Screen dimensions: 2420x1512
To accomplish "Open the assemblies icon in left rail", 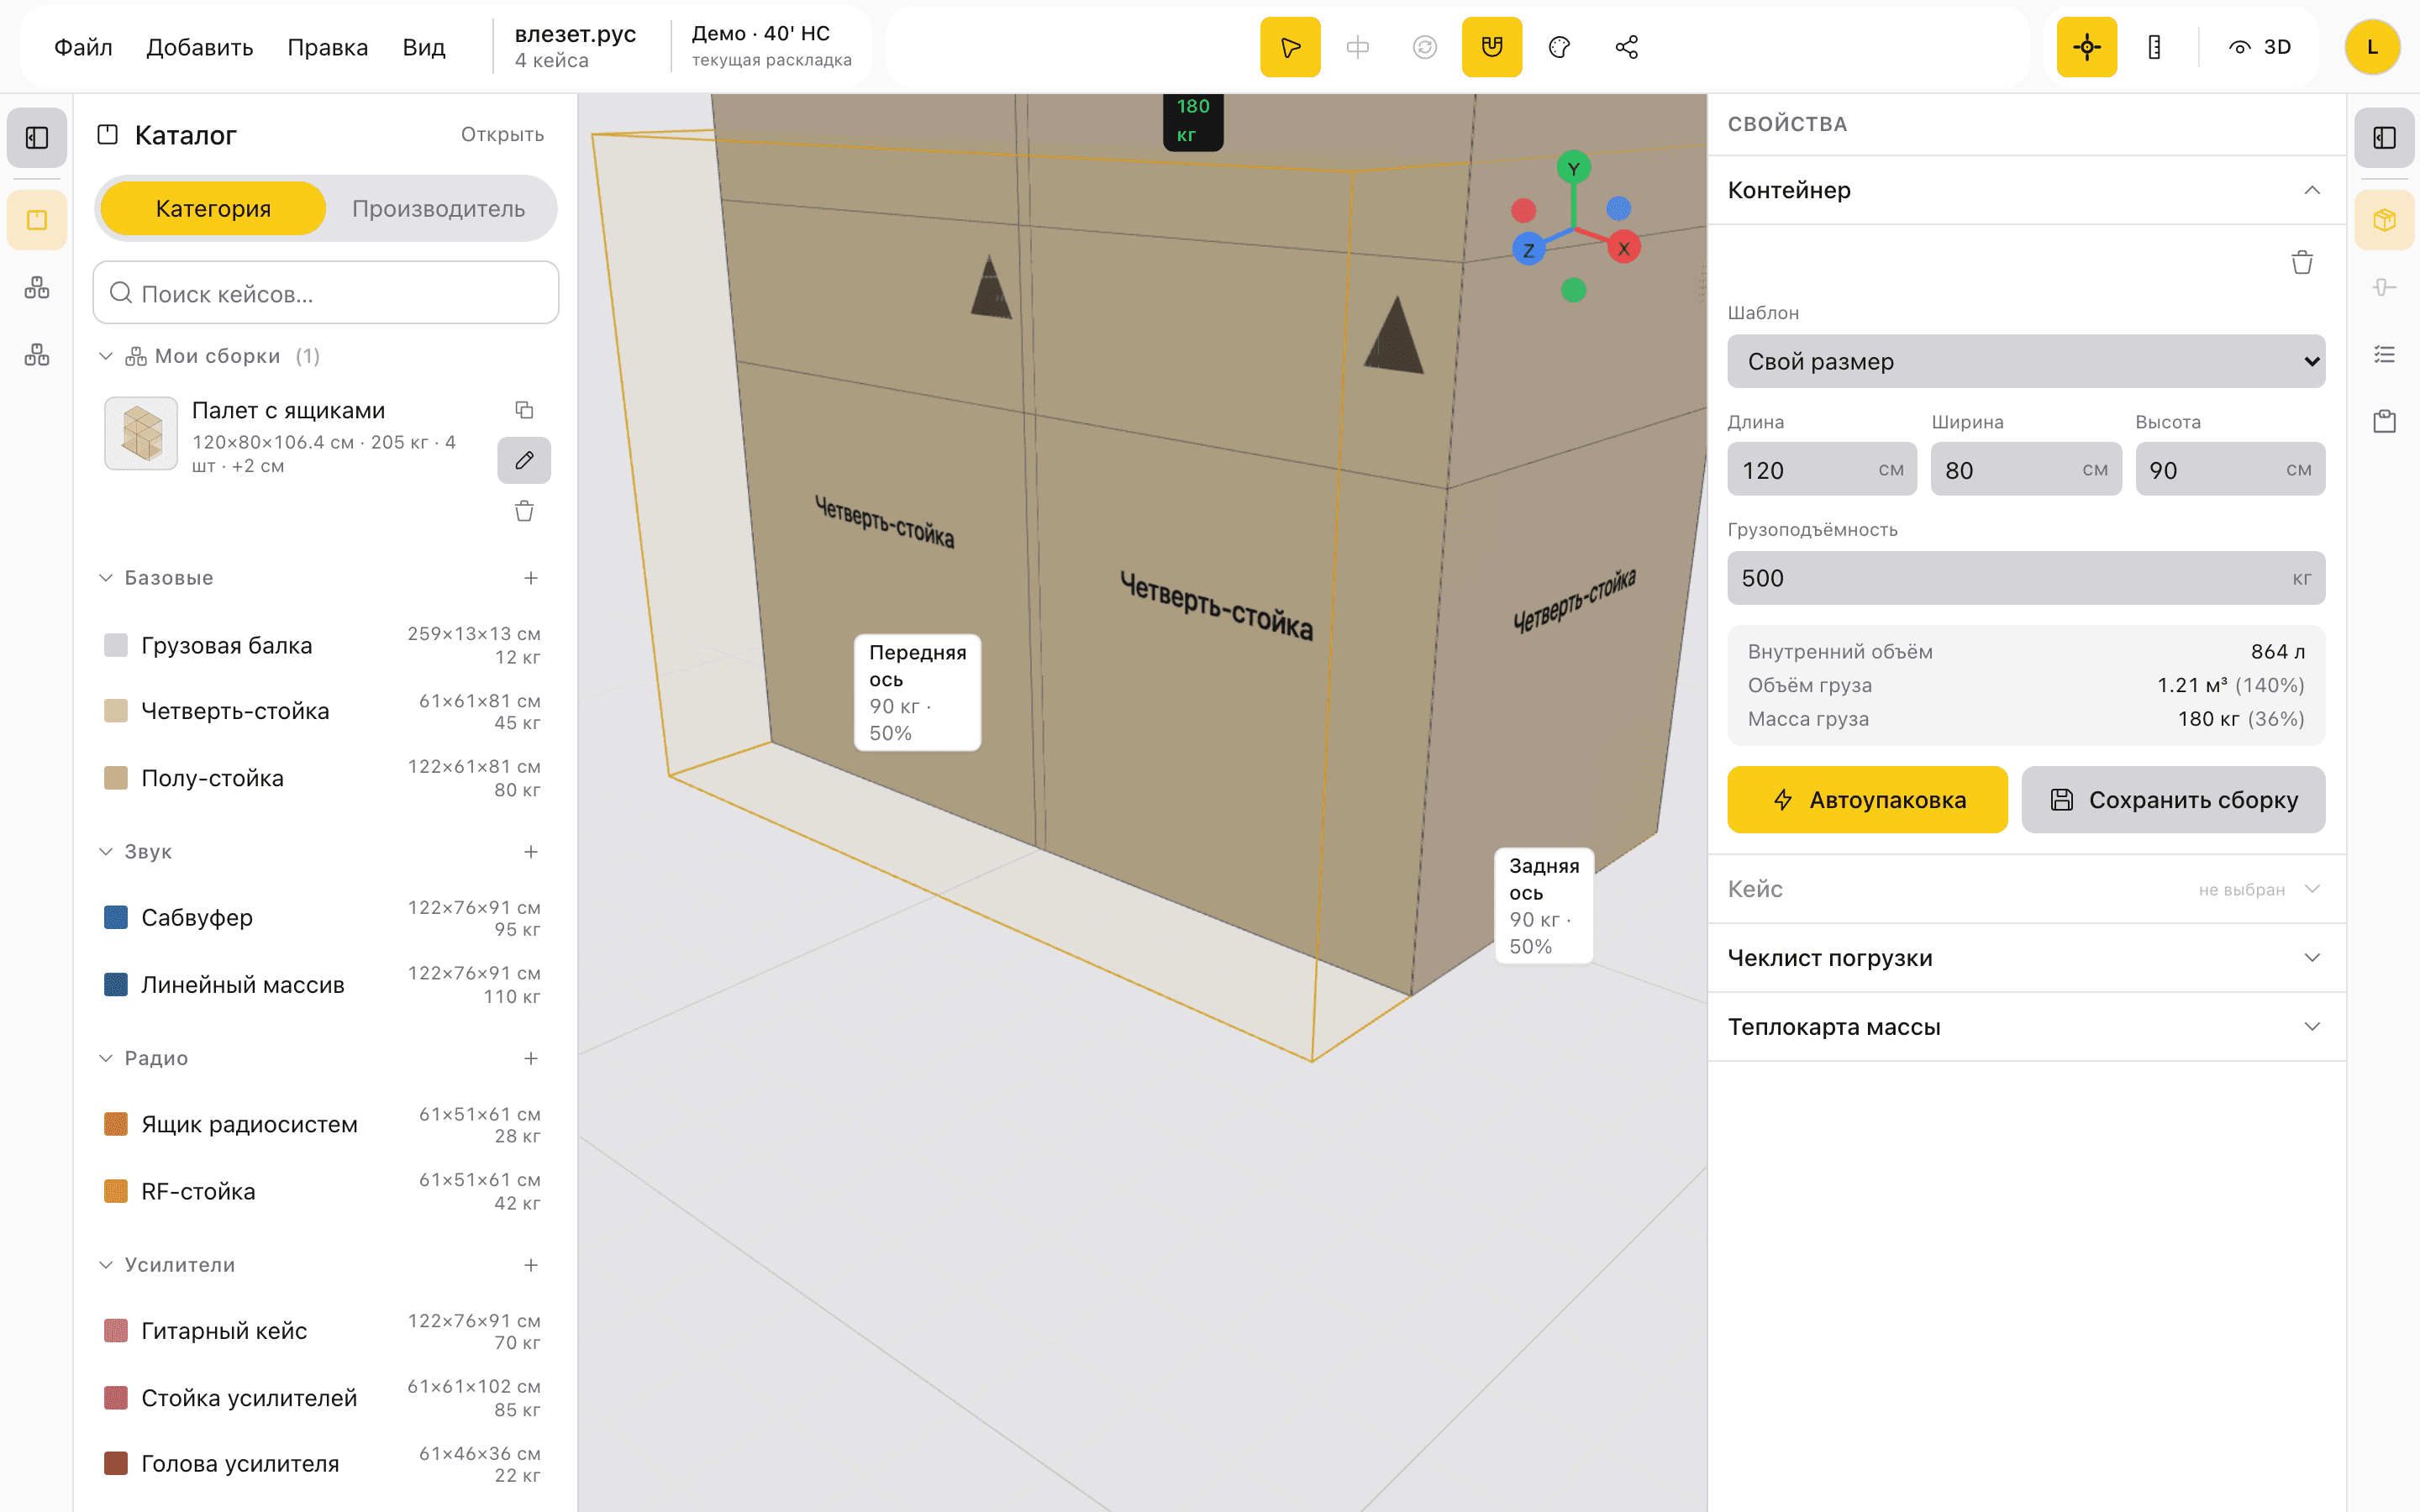I will pyautogui.click(x=37, y=288).
